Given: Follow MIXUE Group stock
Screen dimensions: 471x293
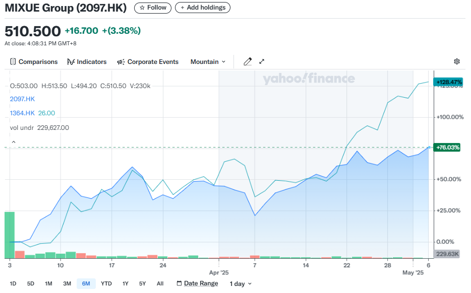Looking at the screenshot, I should point(153,8).
